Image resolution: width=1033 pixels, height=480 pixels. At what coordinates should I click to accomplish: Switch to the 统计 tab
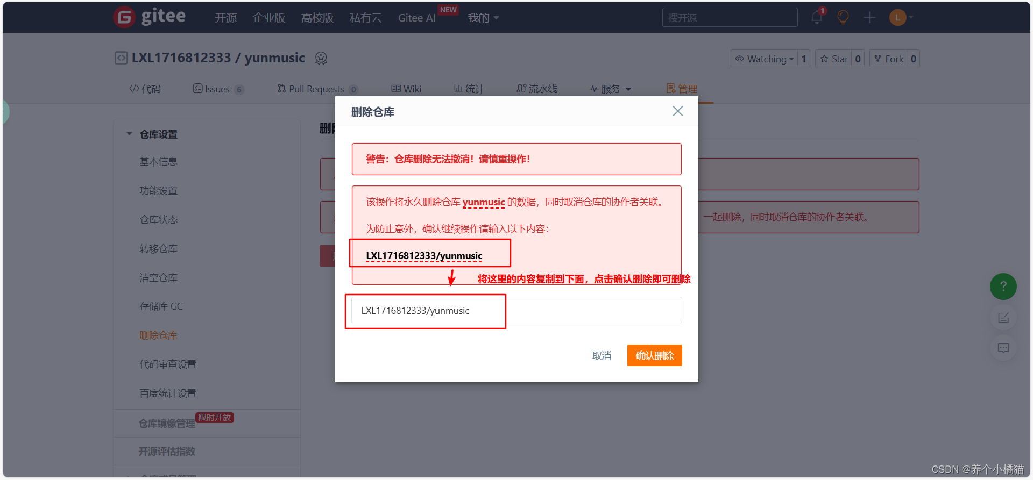469,89
